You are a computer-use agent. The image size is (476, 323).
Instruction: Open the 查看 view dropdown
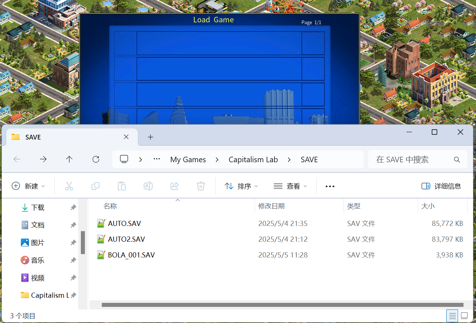click(x=290, y=186)
